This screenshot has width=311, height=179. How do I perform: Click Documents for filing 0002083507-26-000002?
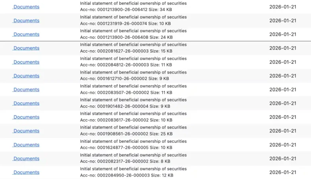click(26, 89)
